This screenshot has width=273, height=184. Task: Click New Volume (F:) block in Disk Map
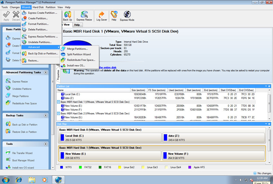tap(213, 156)
